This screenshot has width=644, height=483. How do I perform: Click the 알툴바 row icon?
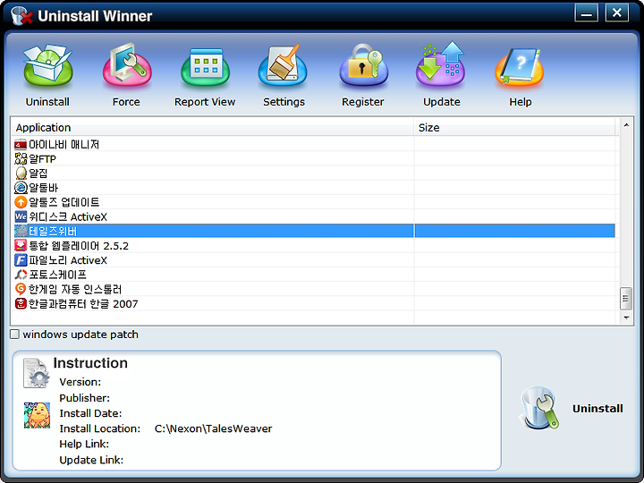click(x=21, y=188)
